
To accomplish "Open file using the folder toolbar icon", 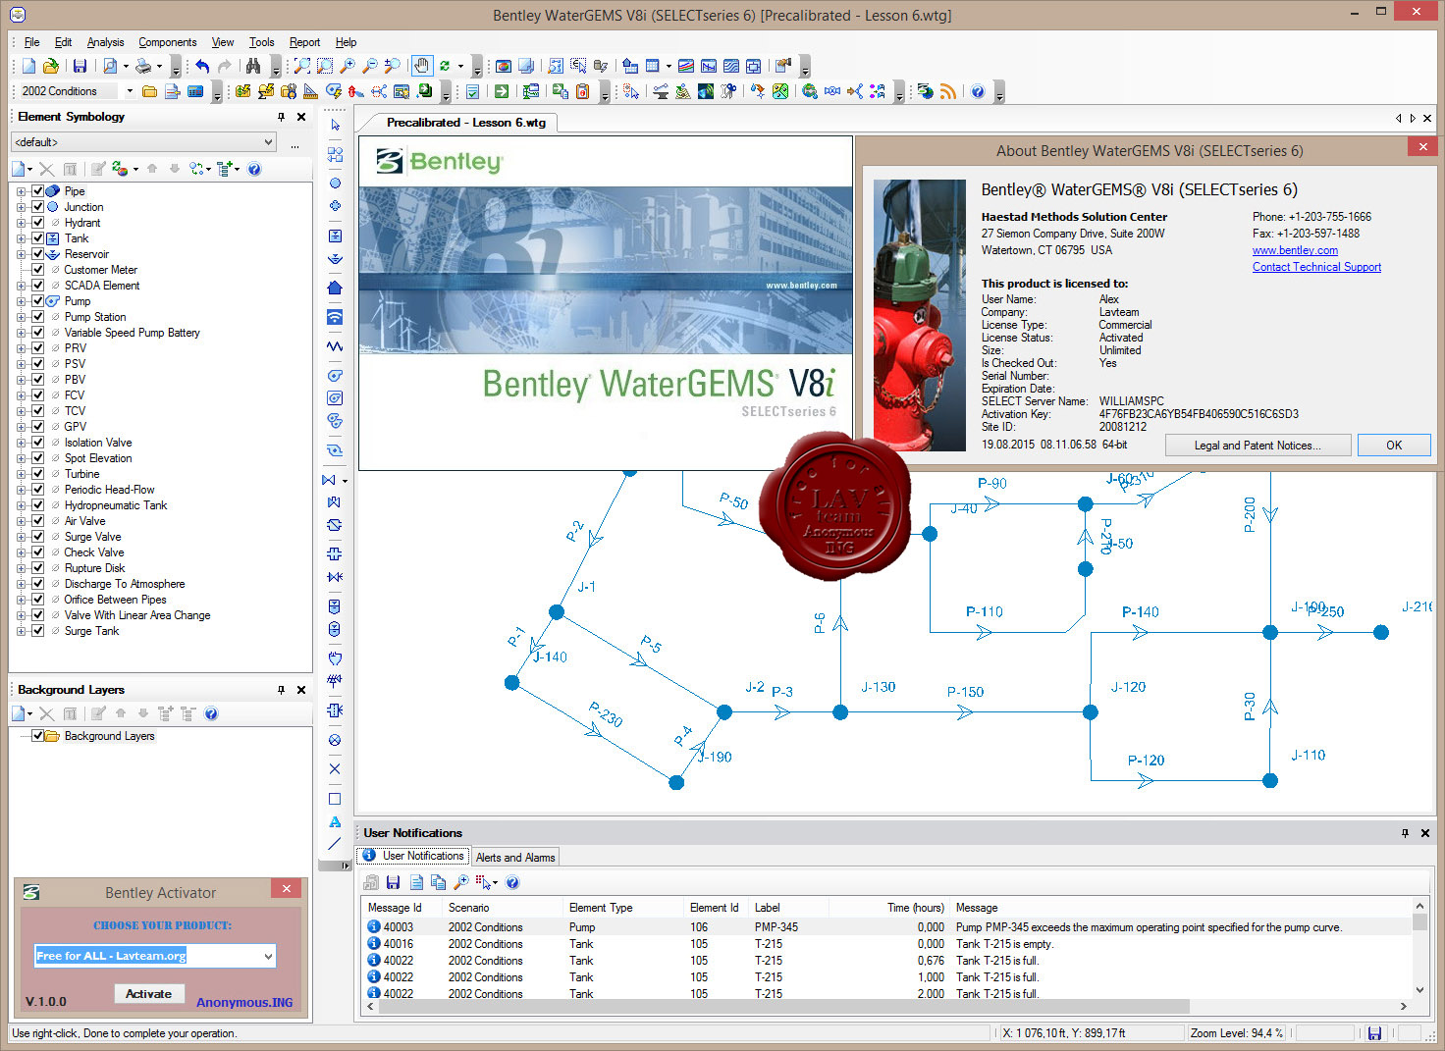I will (50, 66).
